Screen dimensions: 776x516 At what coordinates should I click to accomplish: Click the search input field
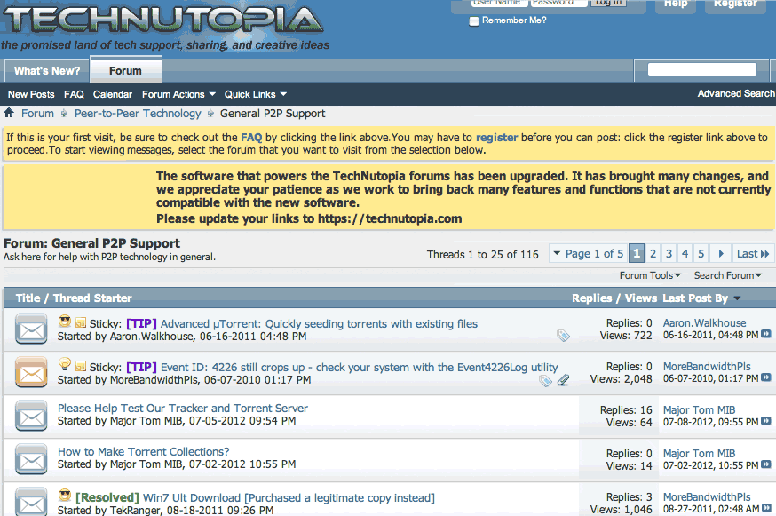(x=701, y=70)
